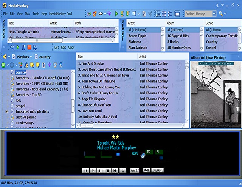Open the Entire Library search scope dropdown
This screenshot has width=242, height=187.
point(214,14)
